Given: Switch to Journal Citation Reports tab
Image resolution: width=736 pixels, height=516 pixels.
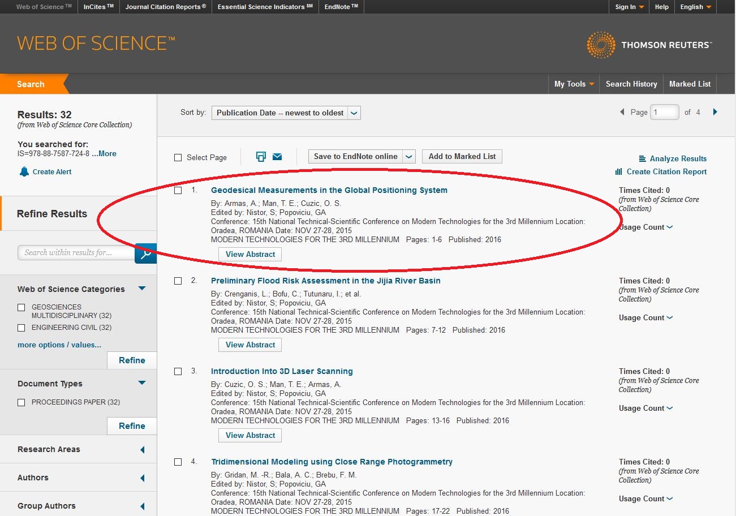Looking at the screenshot, I should [165, 7].
